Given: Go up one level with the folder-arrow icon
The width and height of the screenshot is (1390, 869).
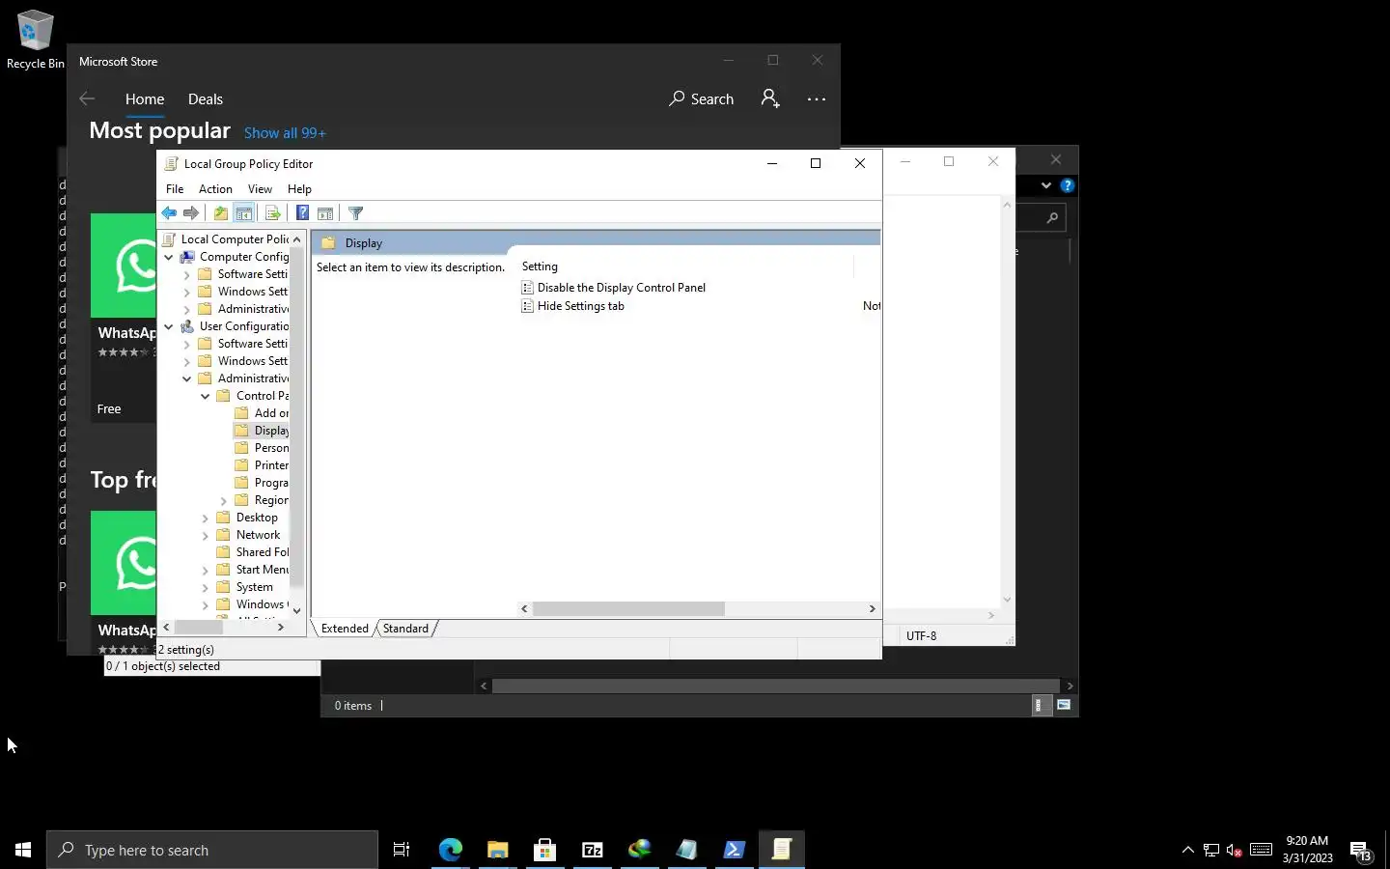Looking at the screenshot, I should coord(221,213).
